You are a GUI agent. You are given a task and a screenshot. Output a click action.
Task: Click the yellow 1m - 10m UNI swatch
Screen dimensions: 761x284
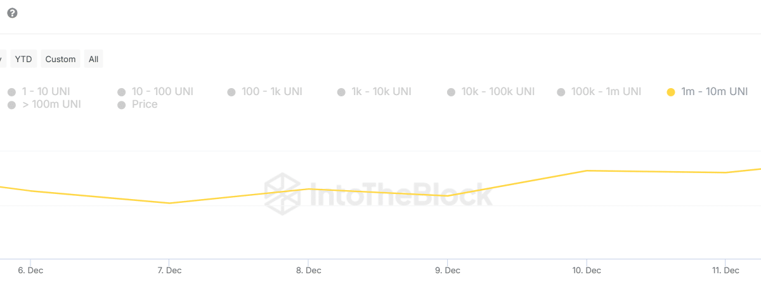tap(671, 92)
